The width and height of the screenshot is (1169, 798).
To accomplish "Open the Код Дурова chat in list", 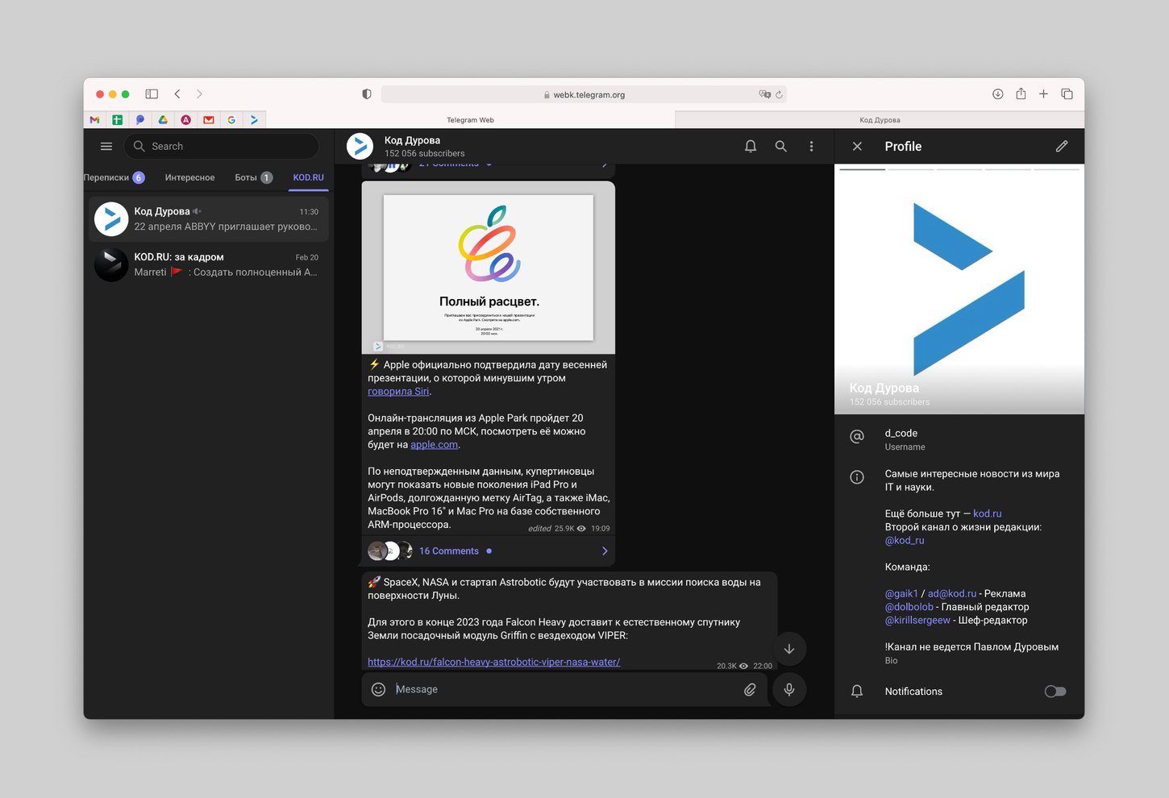I will (209, 219).
